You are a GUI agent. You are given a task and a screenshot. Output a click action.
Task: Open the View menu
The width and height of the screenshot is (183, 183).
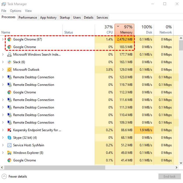click(x=28, y=11)
